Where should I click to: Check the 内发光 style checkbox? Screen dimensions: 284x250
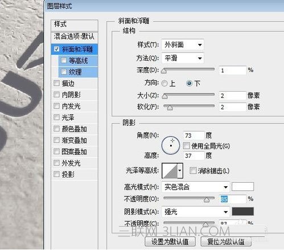(56, 106)
